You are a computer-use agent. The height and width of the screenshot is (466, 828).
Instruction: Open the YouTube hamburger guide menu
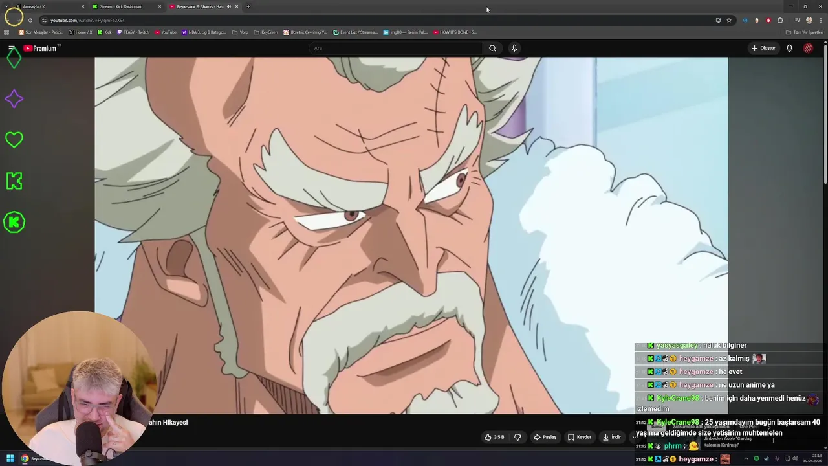click(x=11, y=49)
